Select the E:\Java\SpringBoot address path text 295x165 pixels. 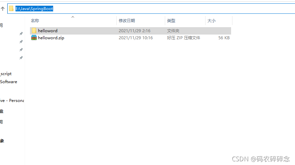click(34, 9)
